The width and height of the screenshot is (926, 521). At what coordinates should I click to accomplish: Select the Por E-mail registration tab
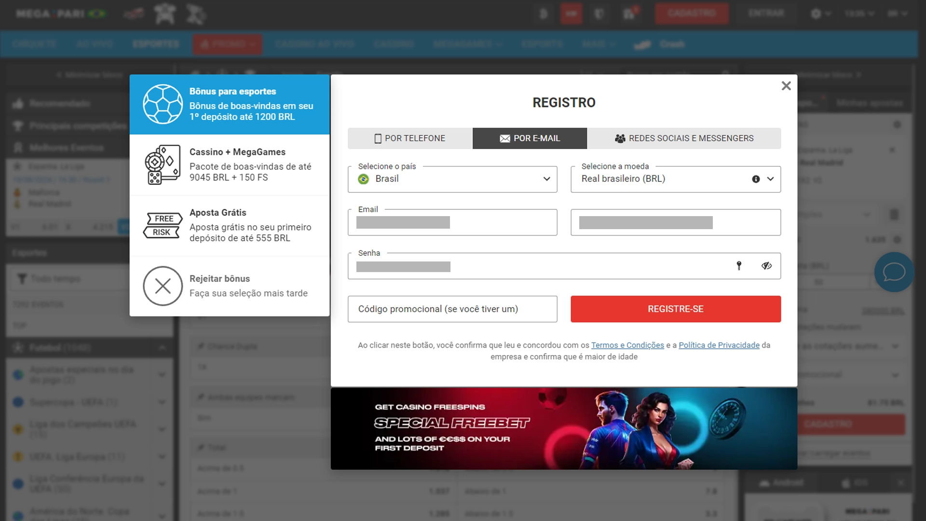tap(530, 138)
